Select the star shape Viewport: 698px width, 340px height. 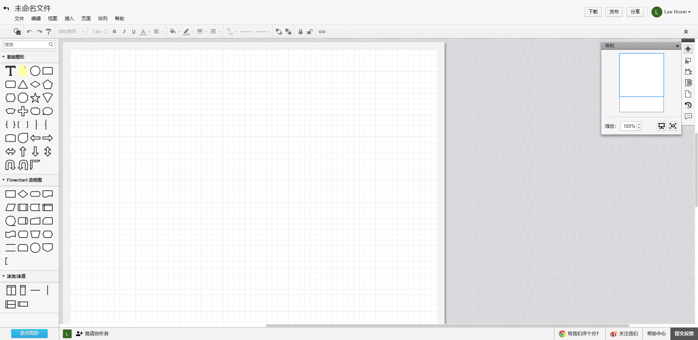coord(35,98)
